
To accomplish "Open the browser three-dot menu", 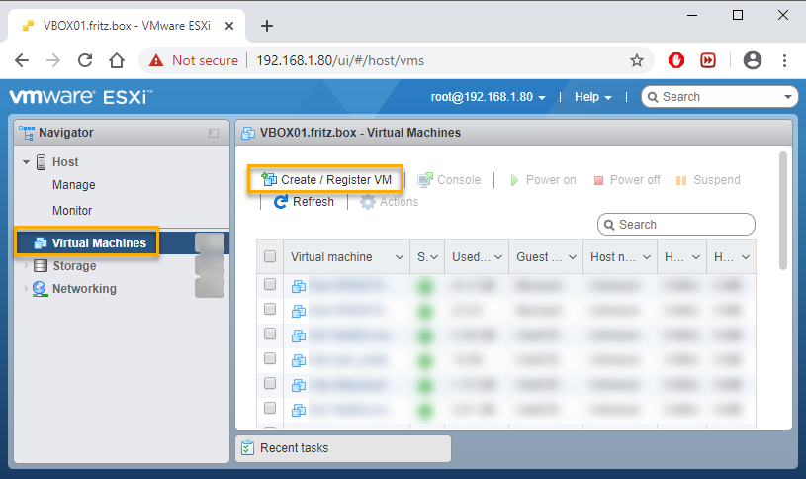I will click(784, 60).
